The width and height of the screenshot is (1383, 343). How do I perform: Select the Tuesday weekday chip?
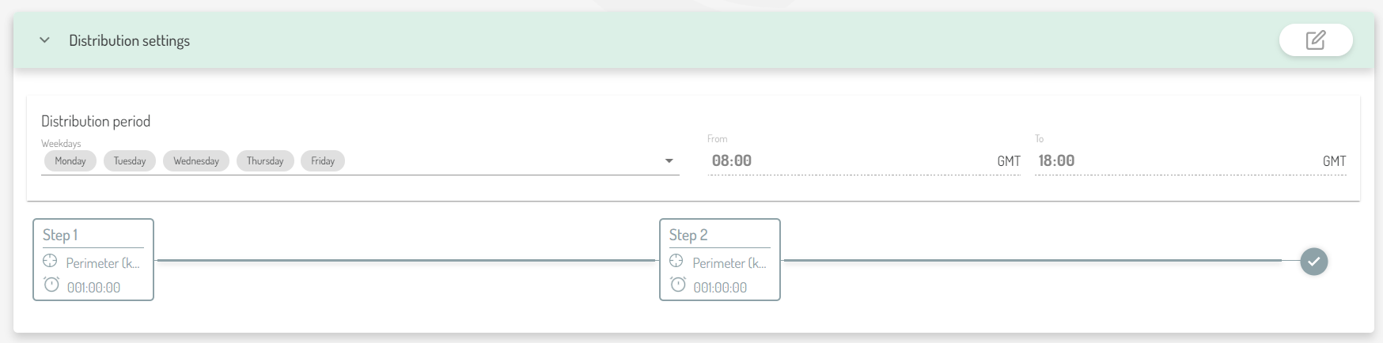130,161
